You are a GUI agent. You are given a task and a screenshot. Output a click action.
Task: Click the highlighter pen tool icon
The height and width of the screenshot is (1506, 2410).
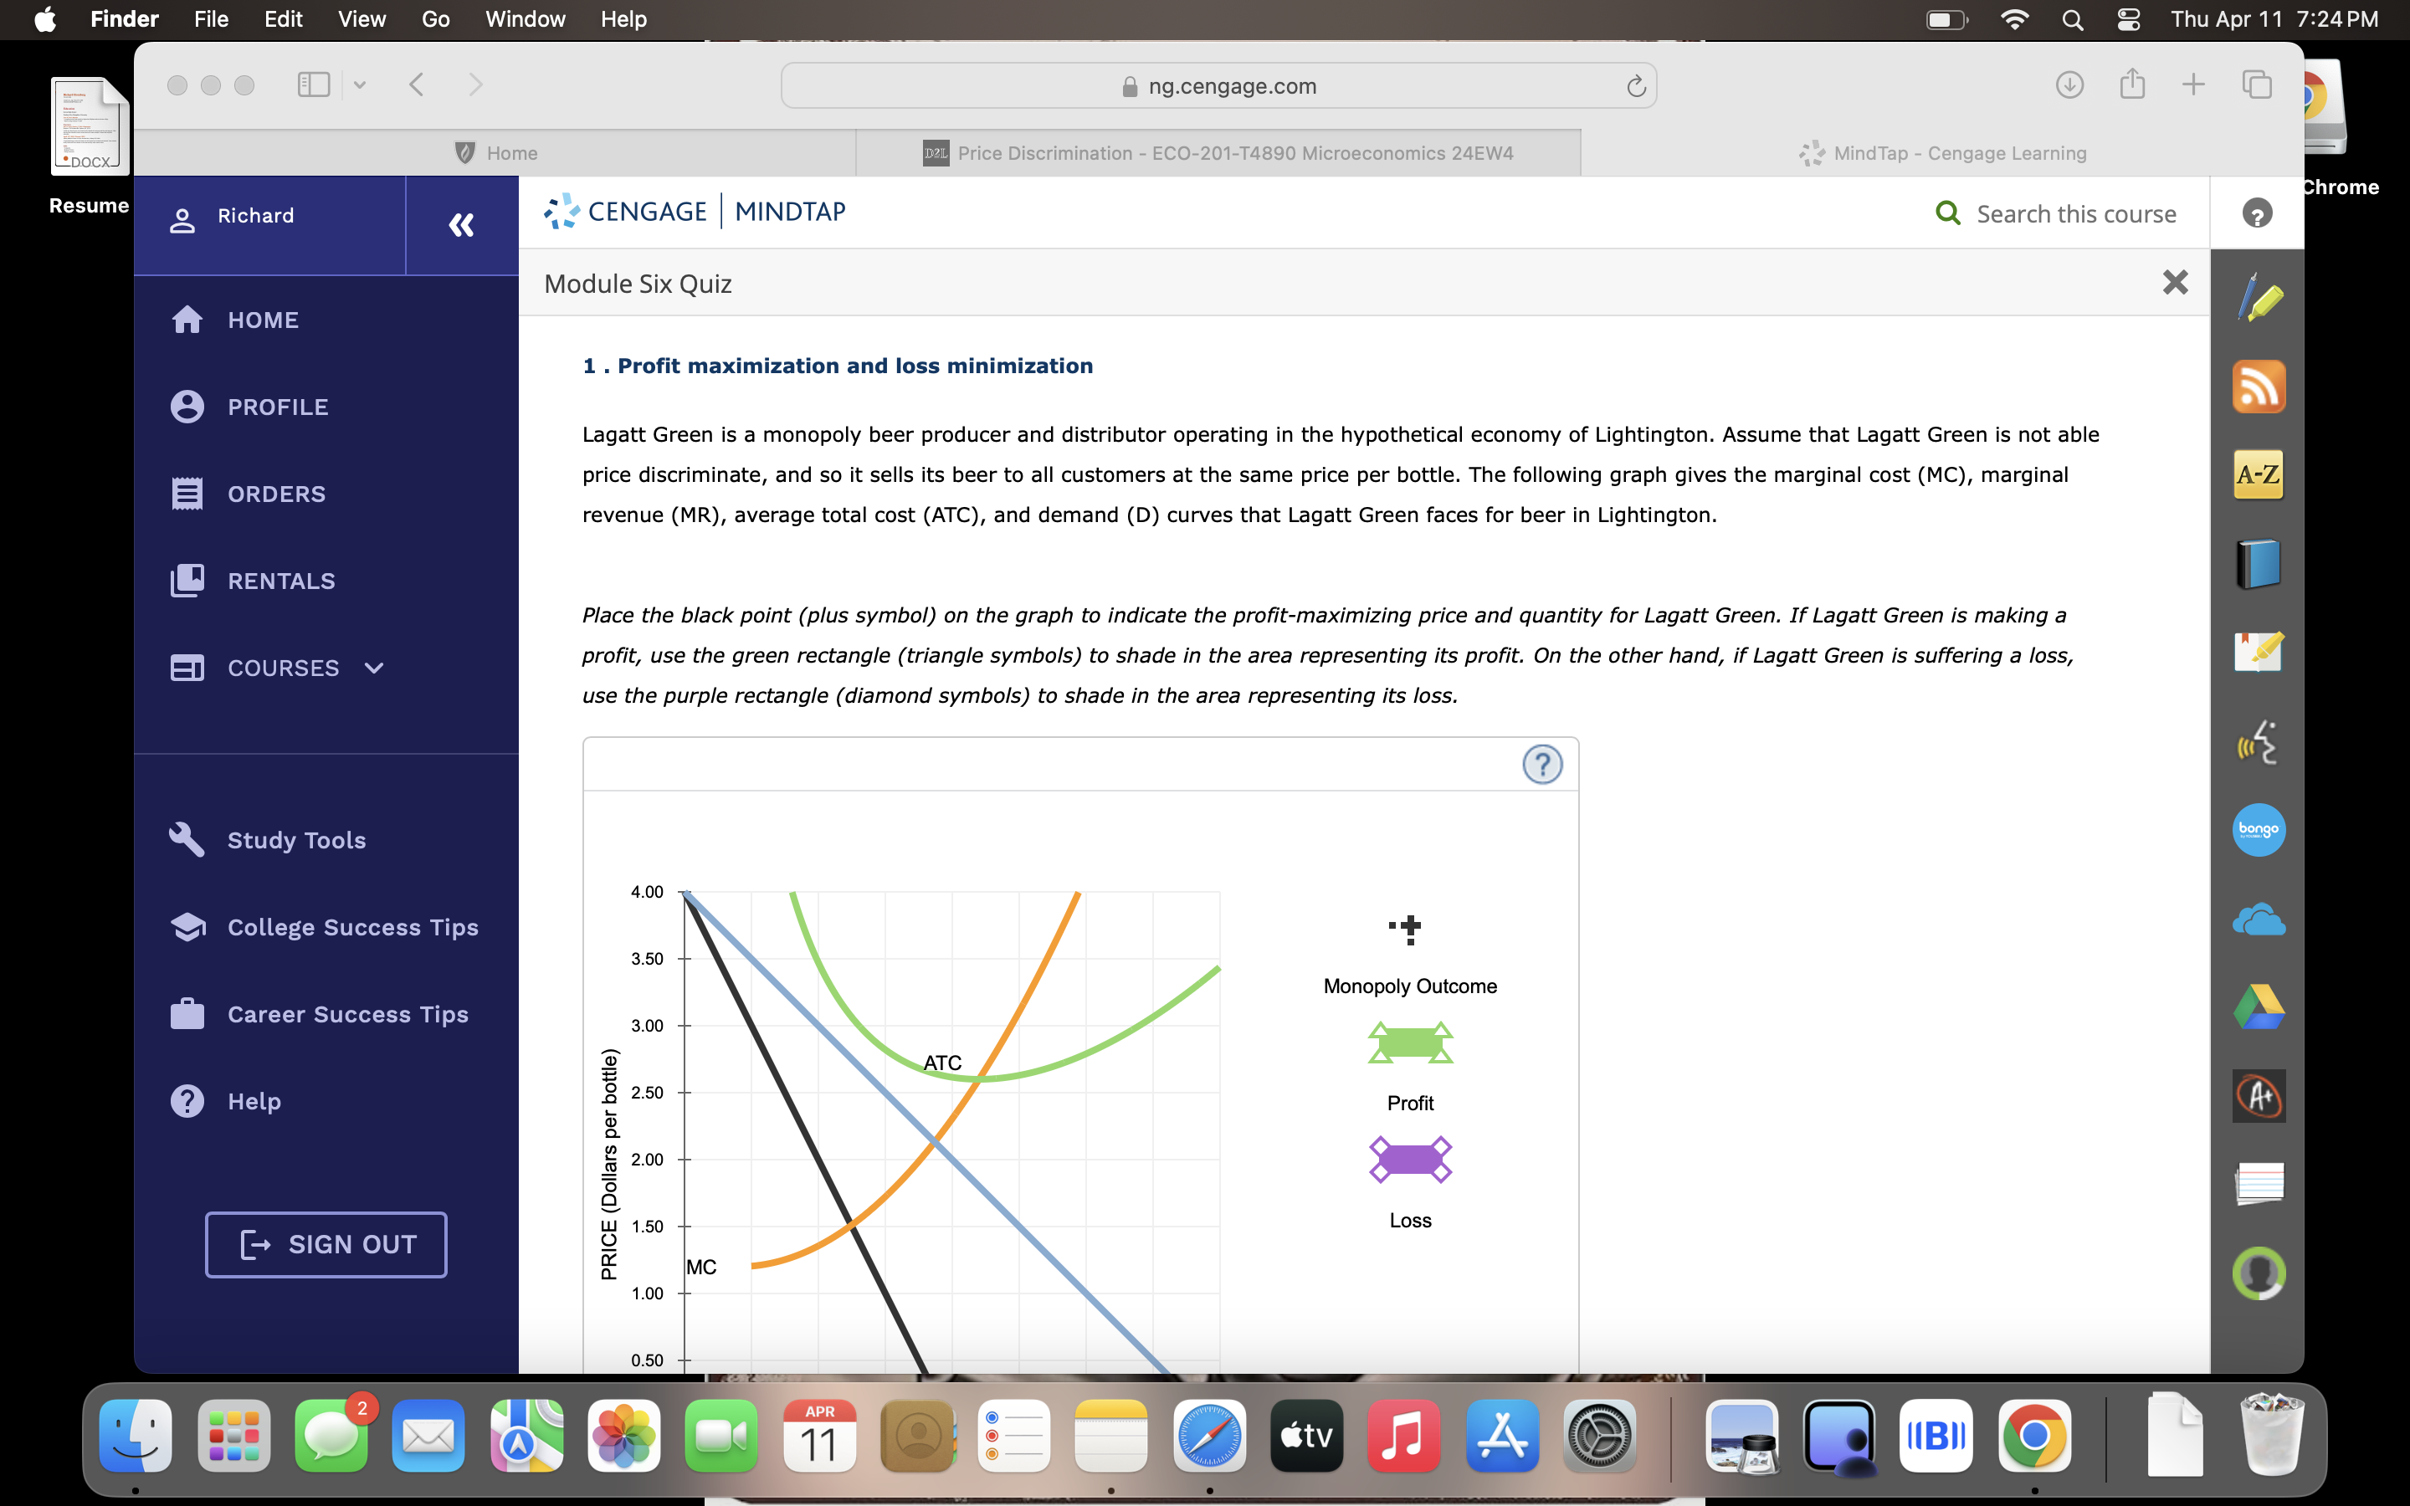click(x=2258, y=299)
